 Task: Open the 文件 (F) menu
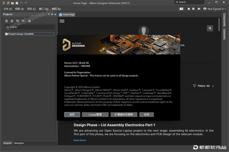pos(8,9)
